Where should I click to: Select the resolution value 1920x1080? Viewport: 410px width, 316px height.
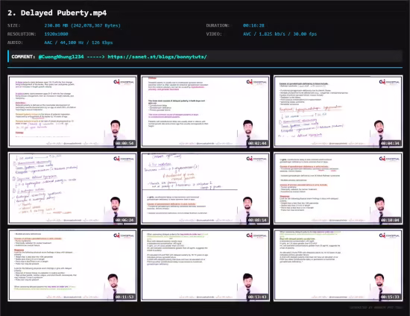pos(56,34)
